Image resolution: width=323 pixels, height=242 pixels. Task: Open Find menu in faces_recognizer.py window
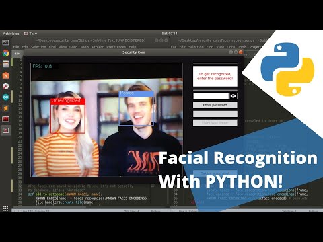click(210, 47)
